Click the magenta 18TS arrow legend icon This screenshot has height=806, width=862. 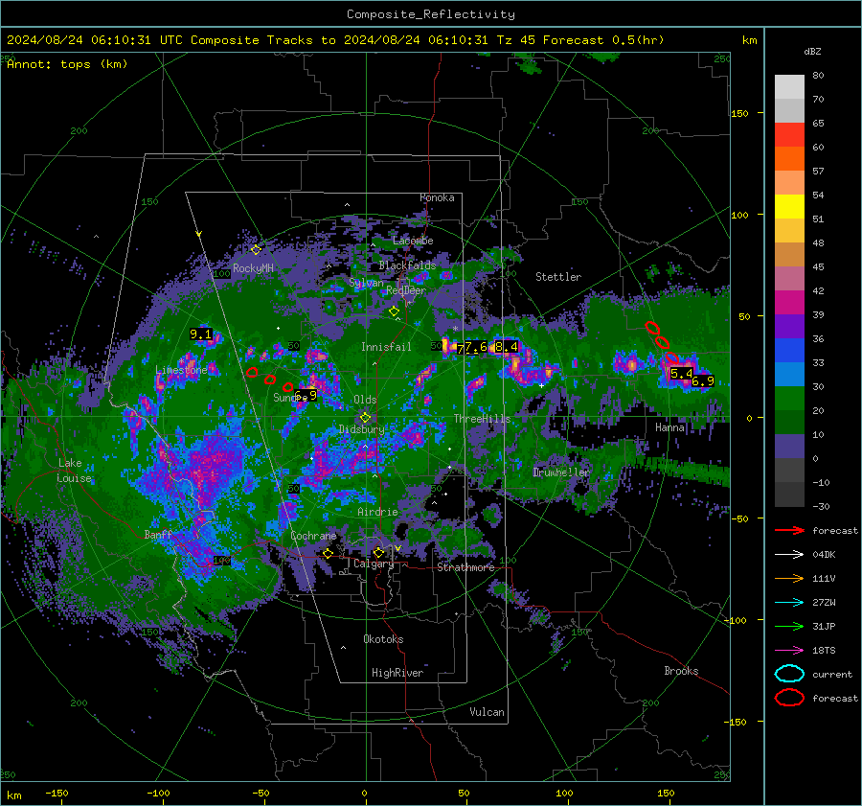(x=789, y=651)
